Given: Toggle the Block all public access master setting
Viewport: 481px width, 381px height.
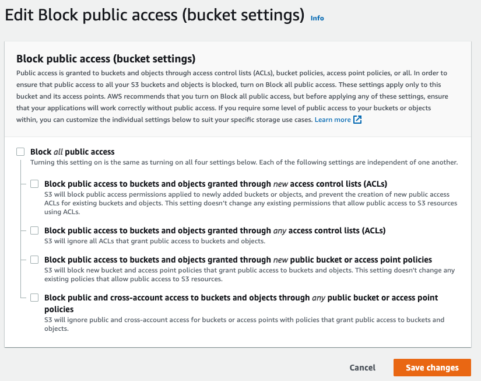Looking at the screenshot, I should tap(20, 151).
